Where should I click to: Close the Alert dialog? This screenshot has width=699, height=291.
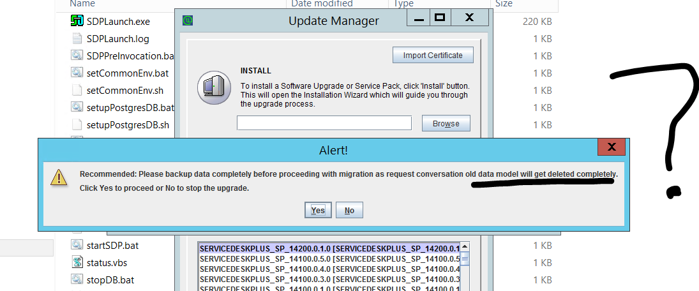(x=611, y=147)
